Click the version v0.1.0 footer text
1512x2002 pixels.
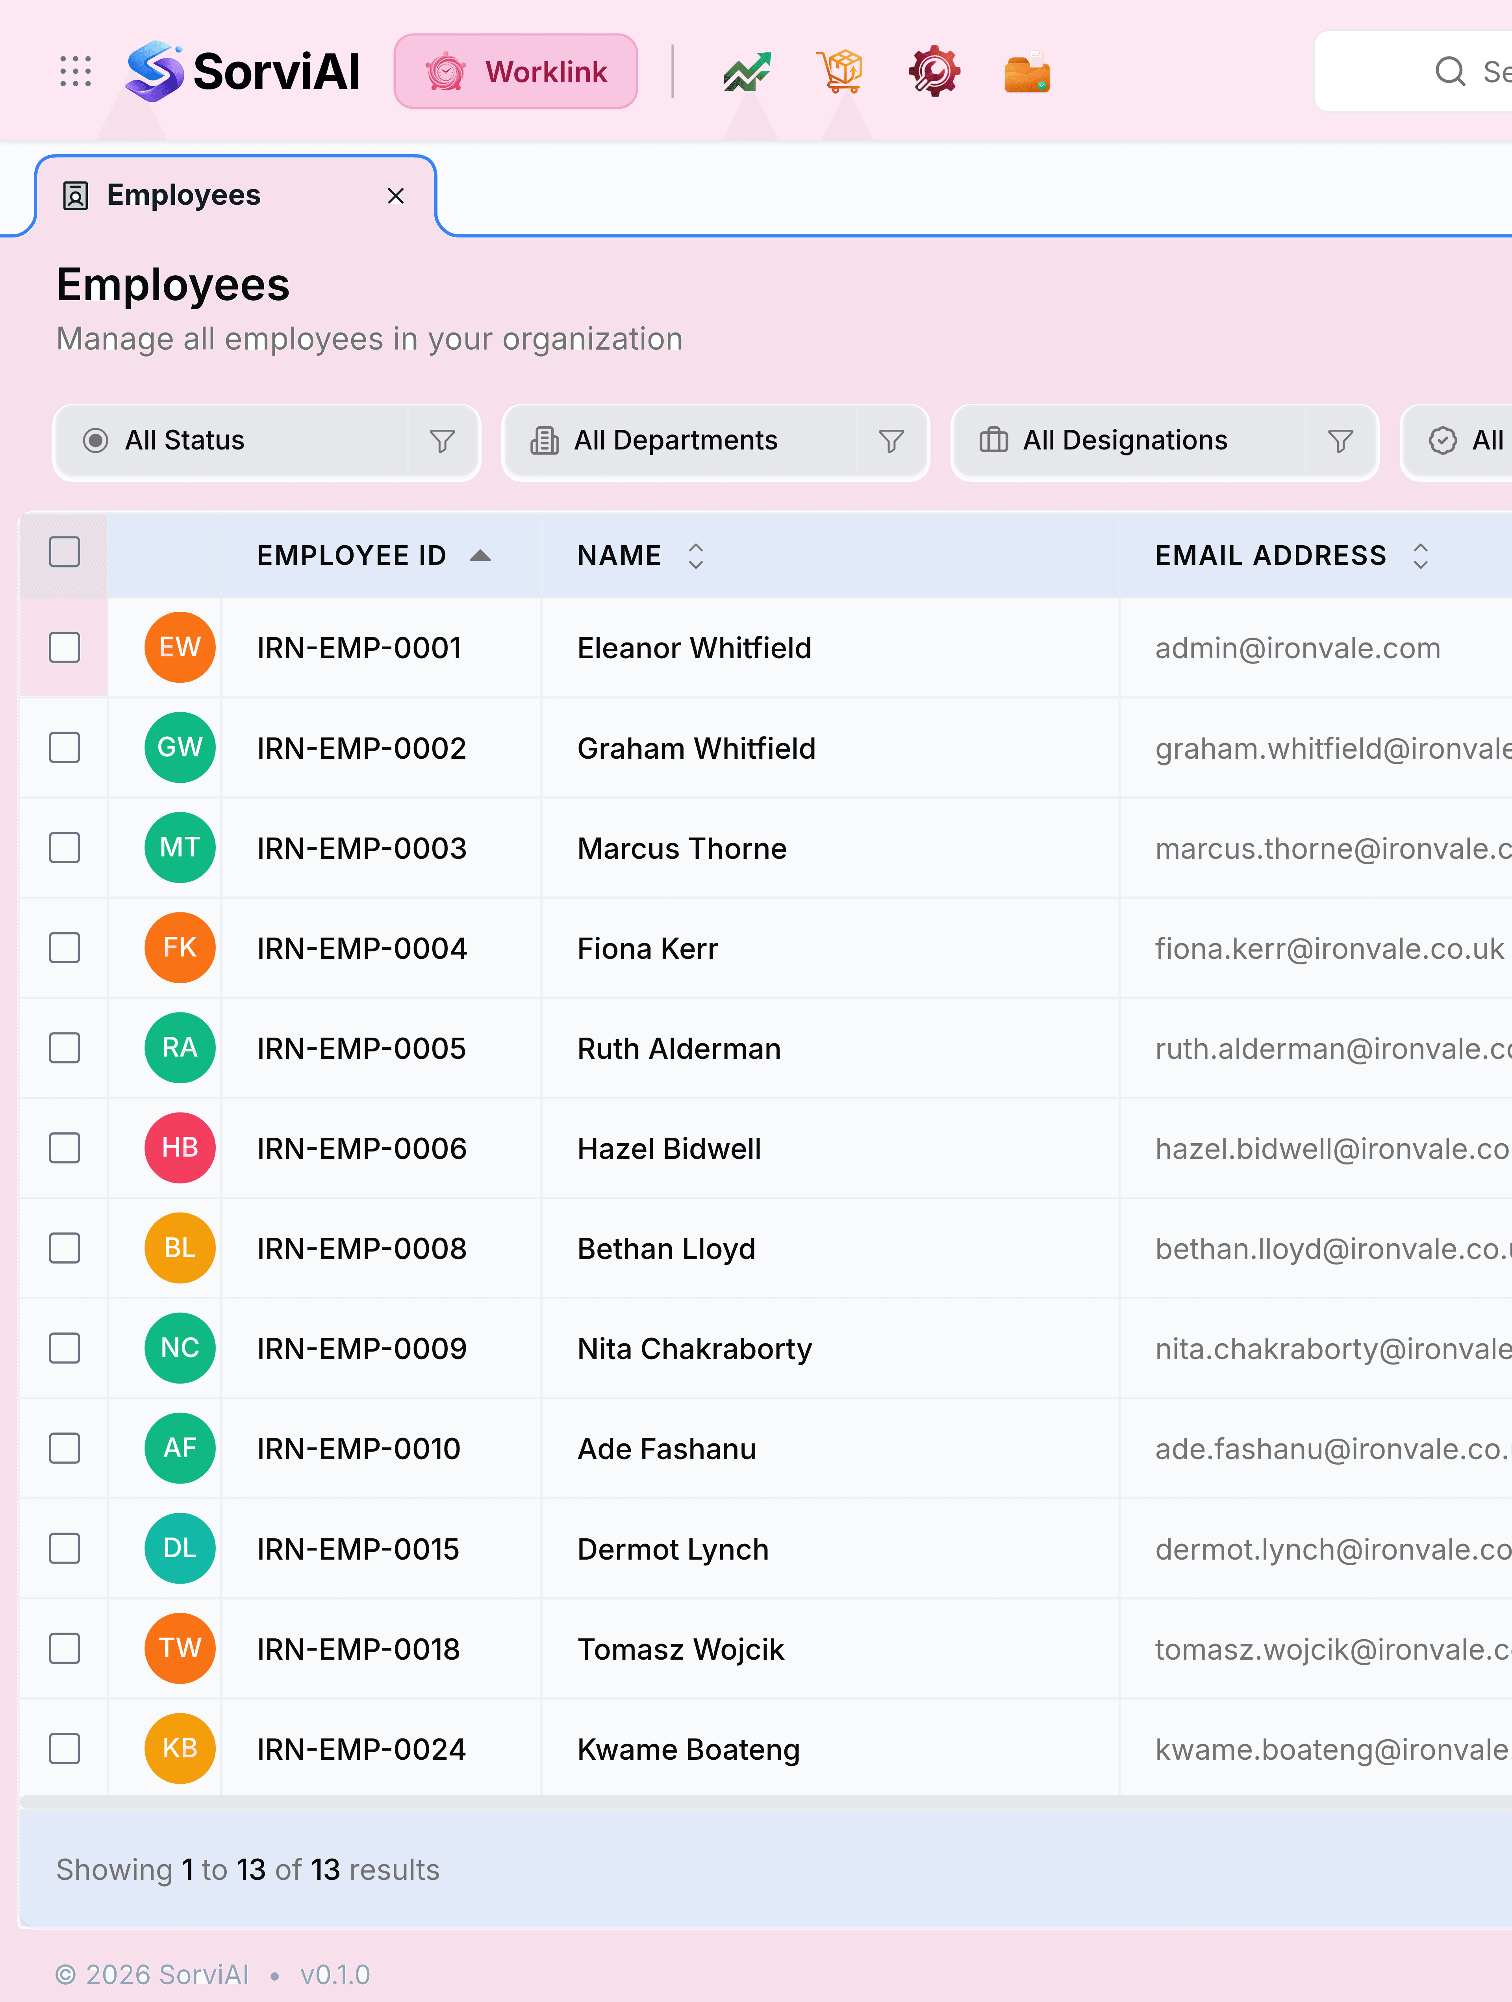335,1975
